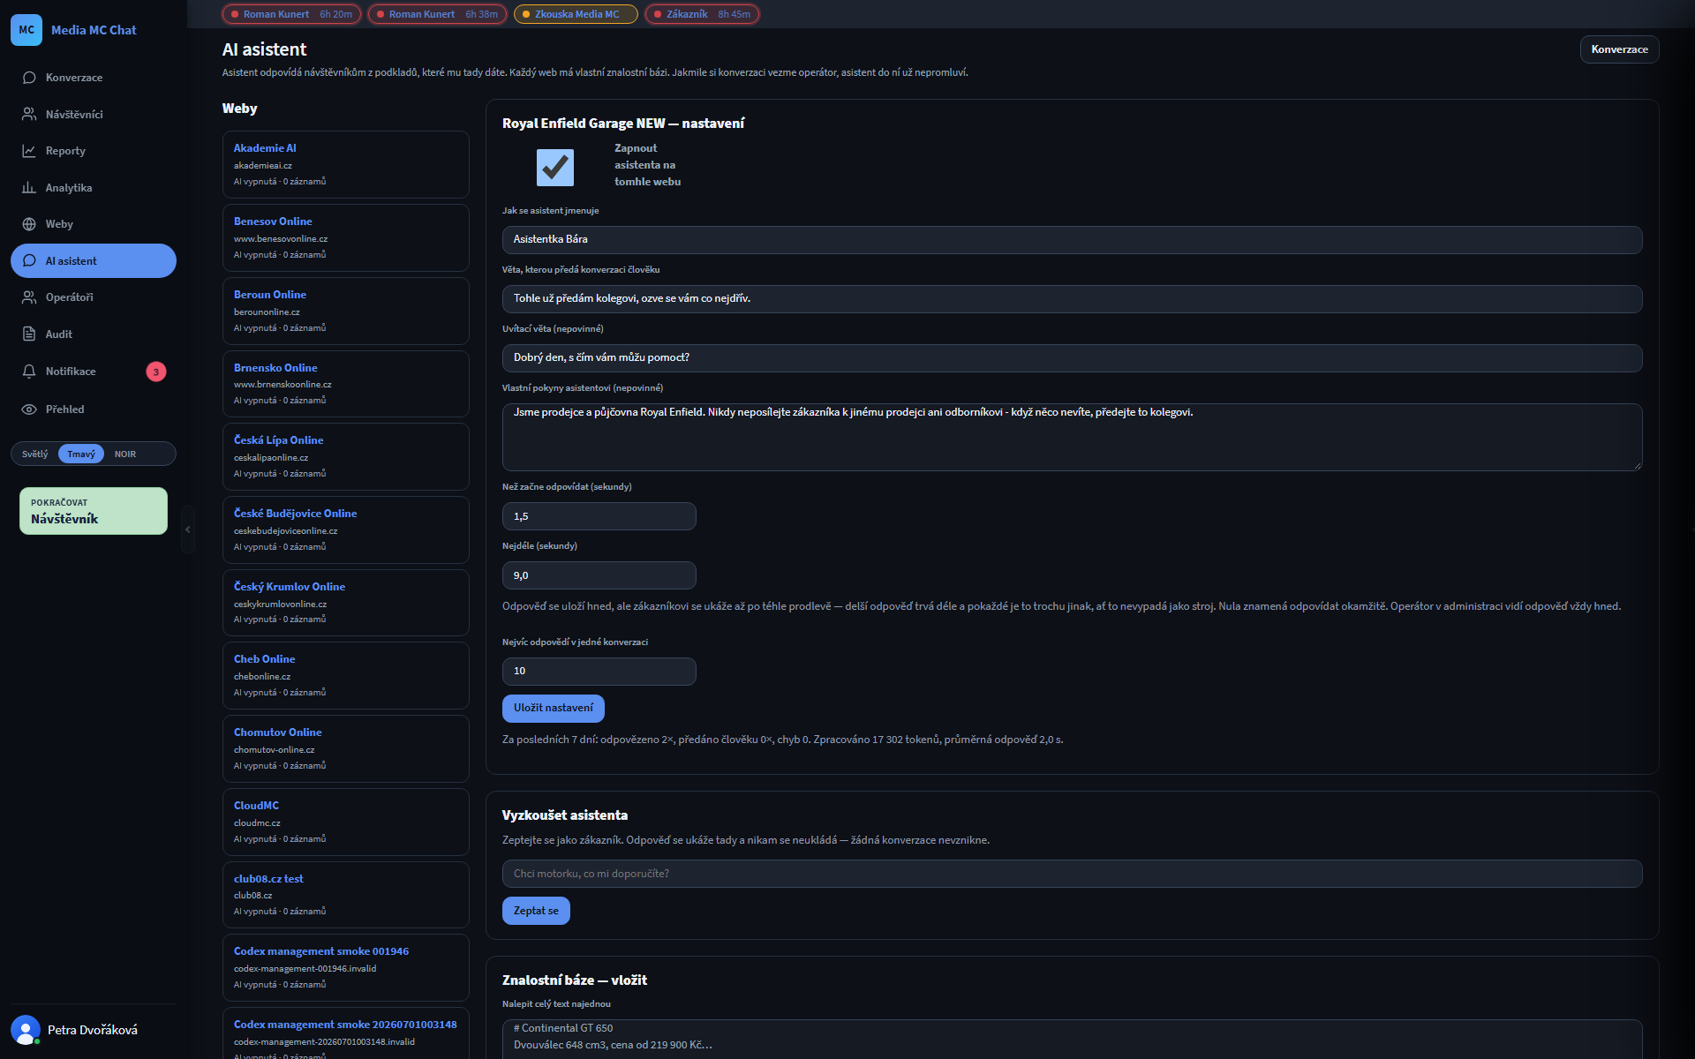The image size is (1695, 1059).
Task: Open Analytika via its bar chart icon
Action: (x=29, y=188)
